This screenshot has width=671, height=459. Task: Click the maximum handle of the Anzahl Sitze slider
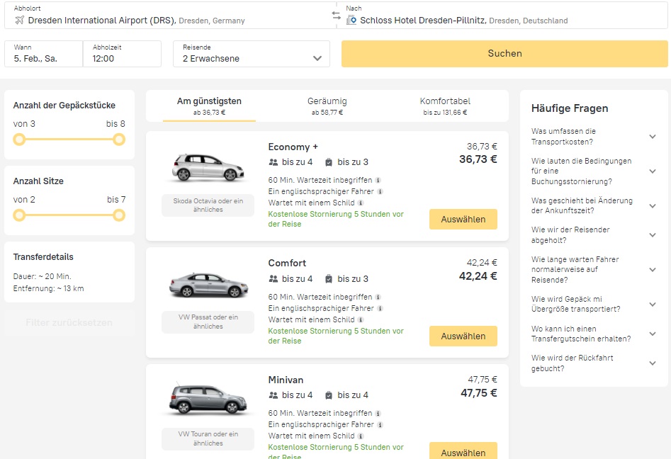pyautogui.click(x=119, y=215)
